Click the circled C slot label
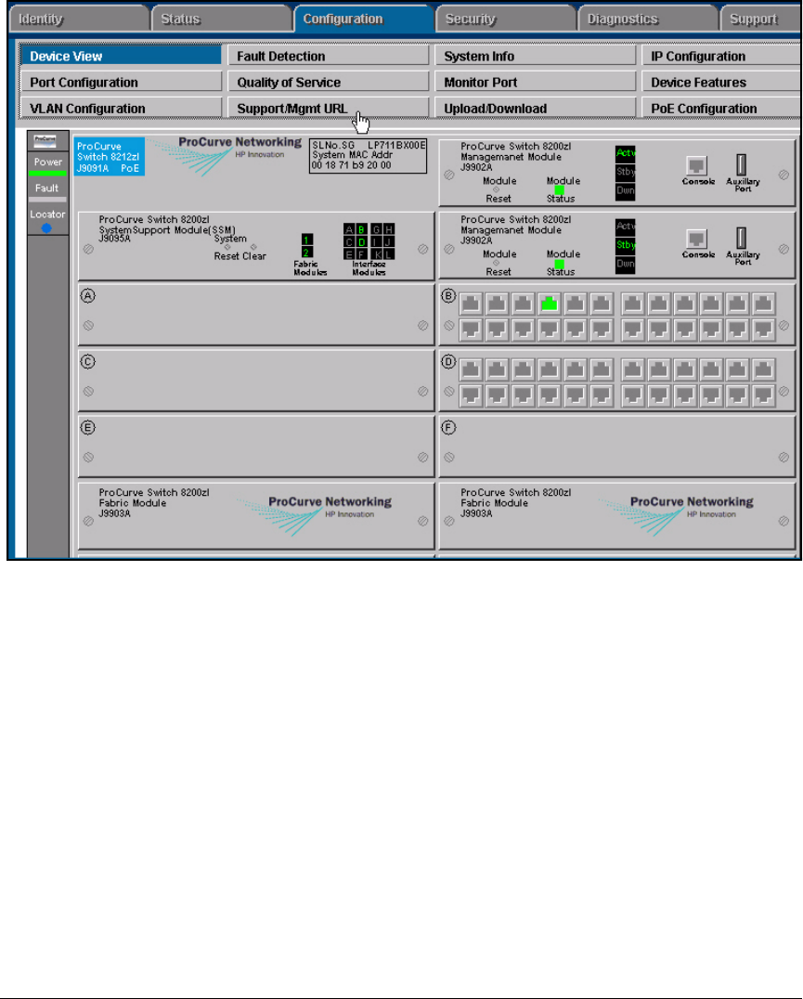The image size is (803, 999). click(88, 362)
